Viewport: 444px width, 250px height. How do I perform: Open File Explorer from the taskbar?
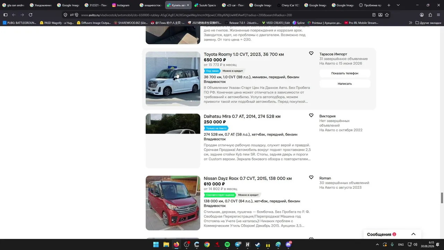166,244
